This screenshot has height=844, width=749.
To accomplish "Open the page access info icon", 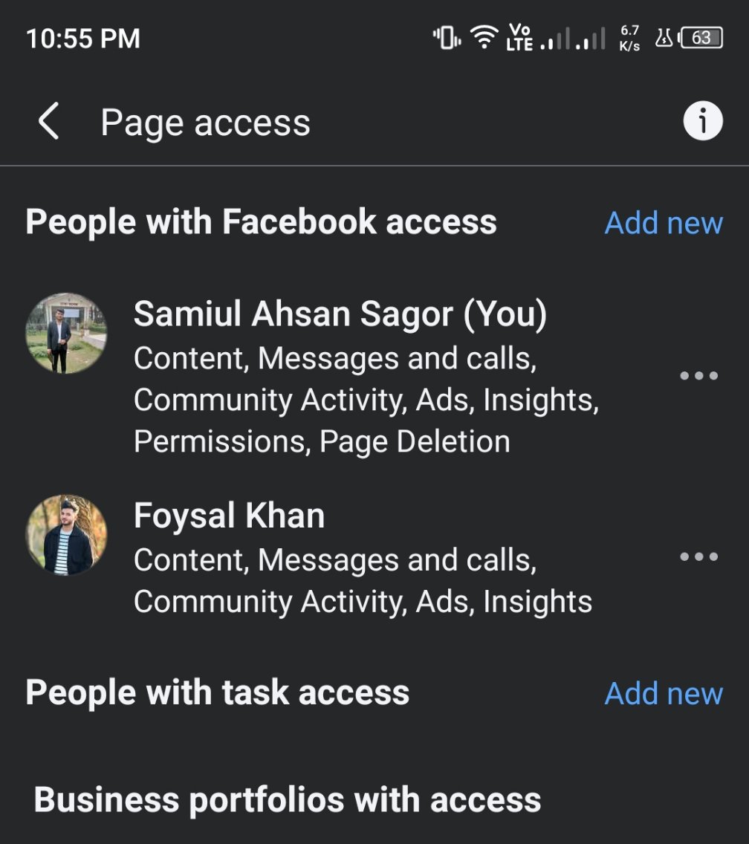I will pyautogui.click(x=702, y=121).
